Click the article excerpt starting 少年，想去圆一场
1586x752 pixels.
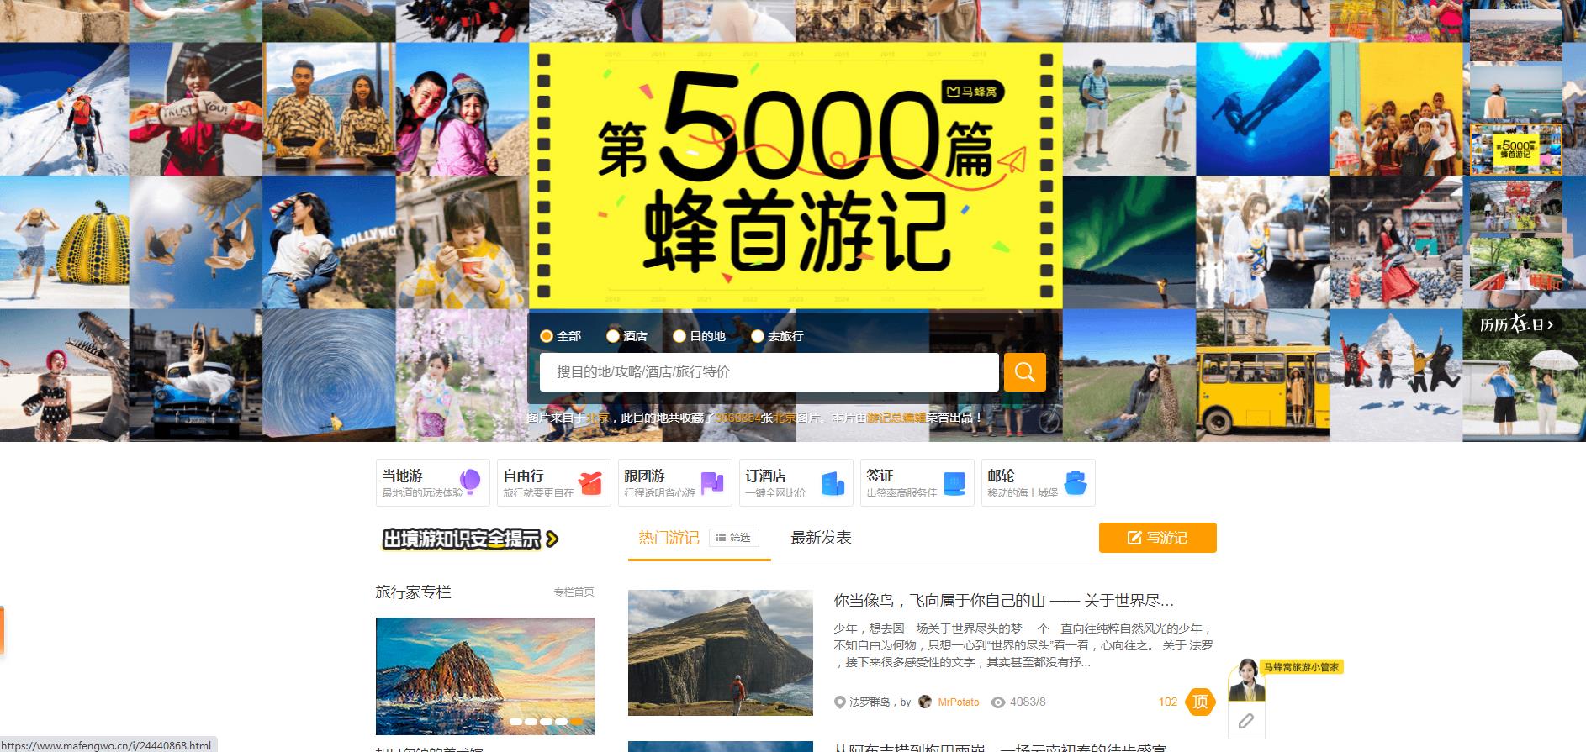tap(1023, 645)
